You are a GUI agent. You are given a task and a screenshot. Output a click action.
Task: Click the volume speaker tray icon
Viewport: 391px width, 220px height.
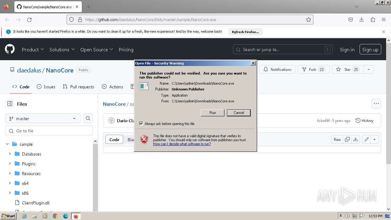click(x=347, y=216)
